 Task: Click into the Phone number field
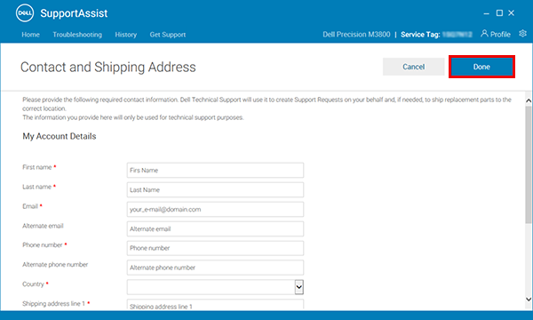[x=215, y=248]
